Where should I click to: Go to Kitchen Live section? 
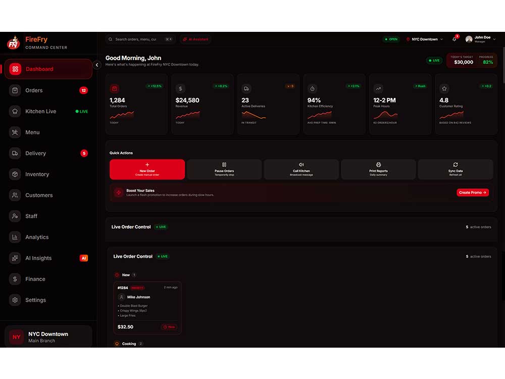48,111
